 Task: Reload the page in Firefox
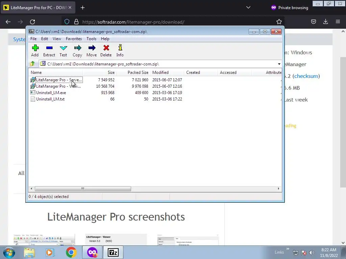click(32, 22)
